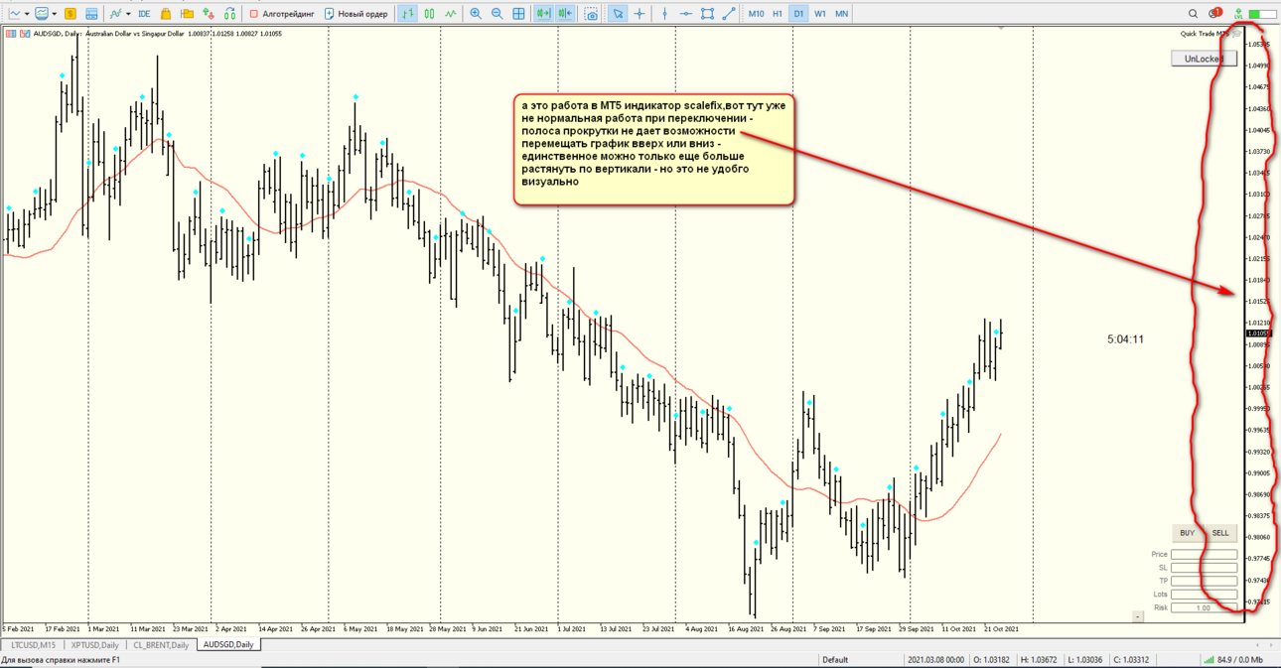Toggle chart auto scroll
This screenshot has width=1281, height=668.
pyautogui.click(x=543, y=14)
